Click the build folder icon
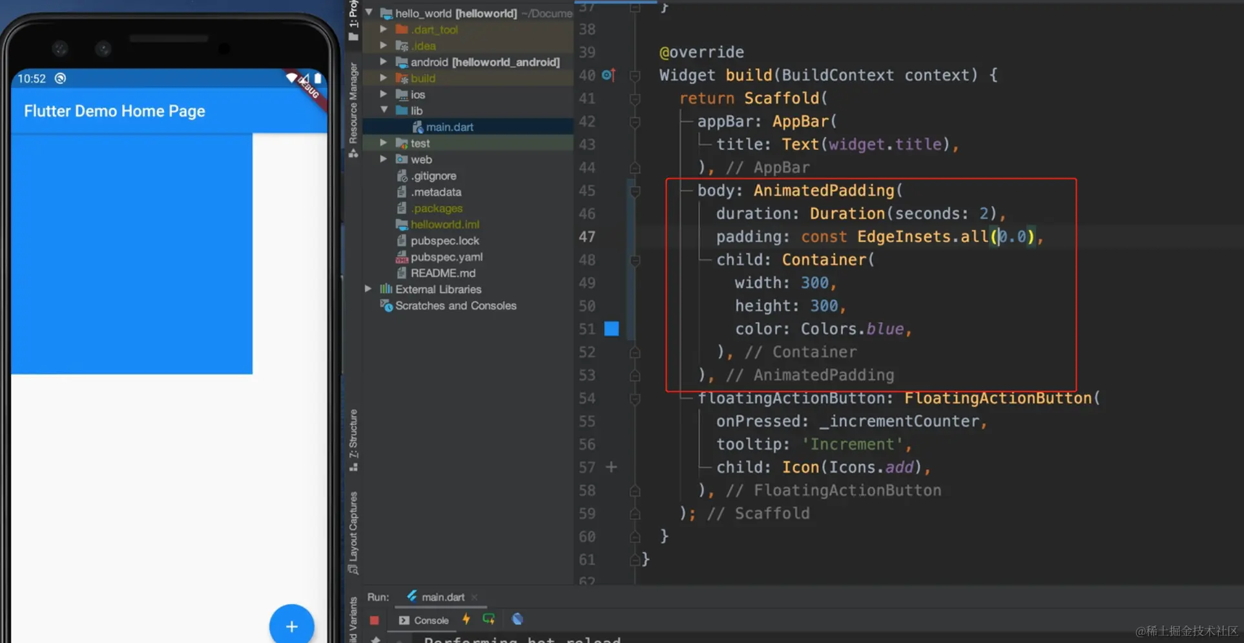This screenshot has width=1244, height=643. pos(402,78)
